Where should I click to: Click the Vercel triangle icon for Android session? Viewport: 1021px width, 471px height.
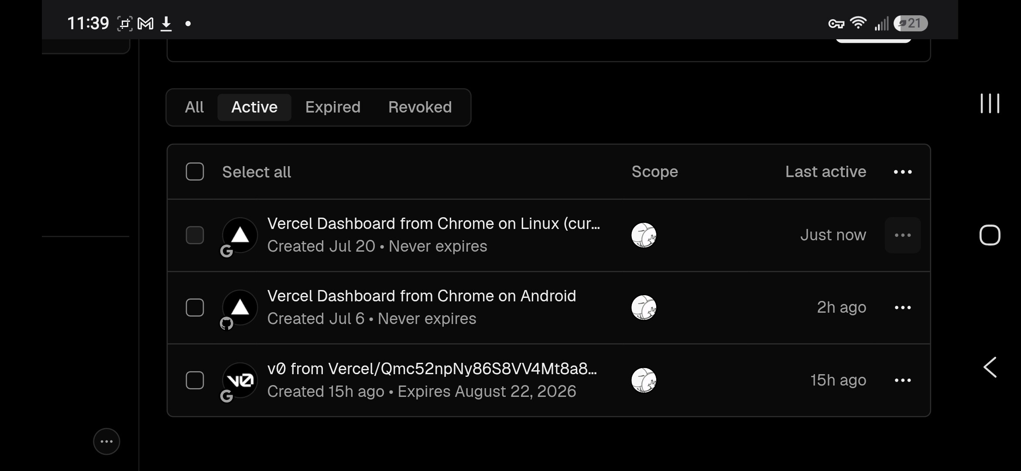tap(240, 307)
